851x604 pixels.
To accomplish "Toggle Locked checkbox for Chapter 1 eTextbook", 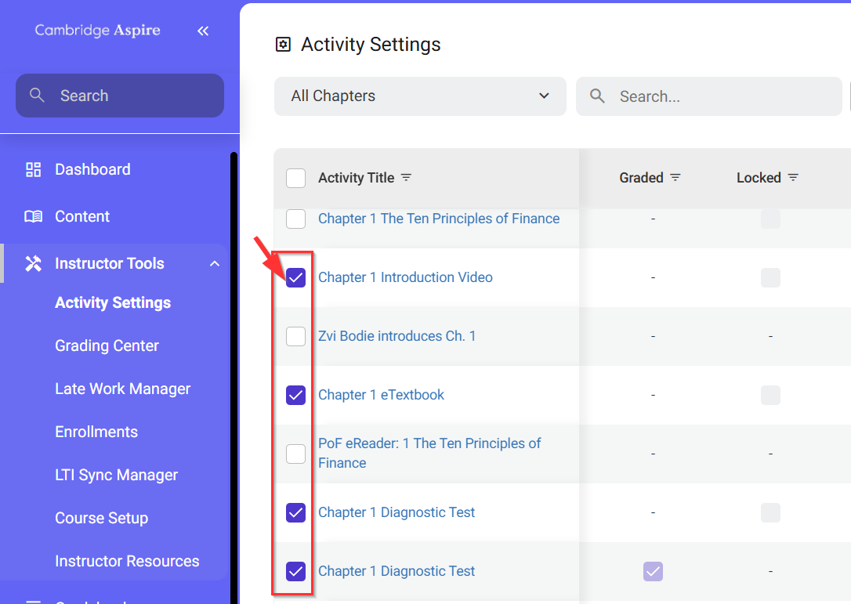I will [770, 395].
